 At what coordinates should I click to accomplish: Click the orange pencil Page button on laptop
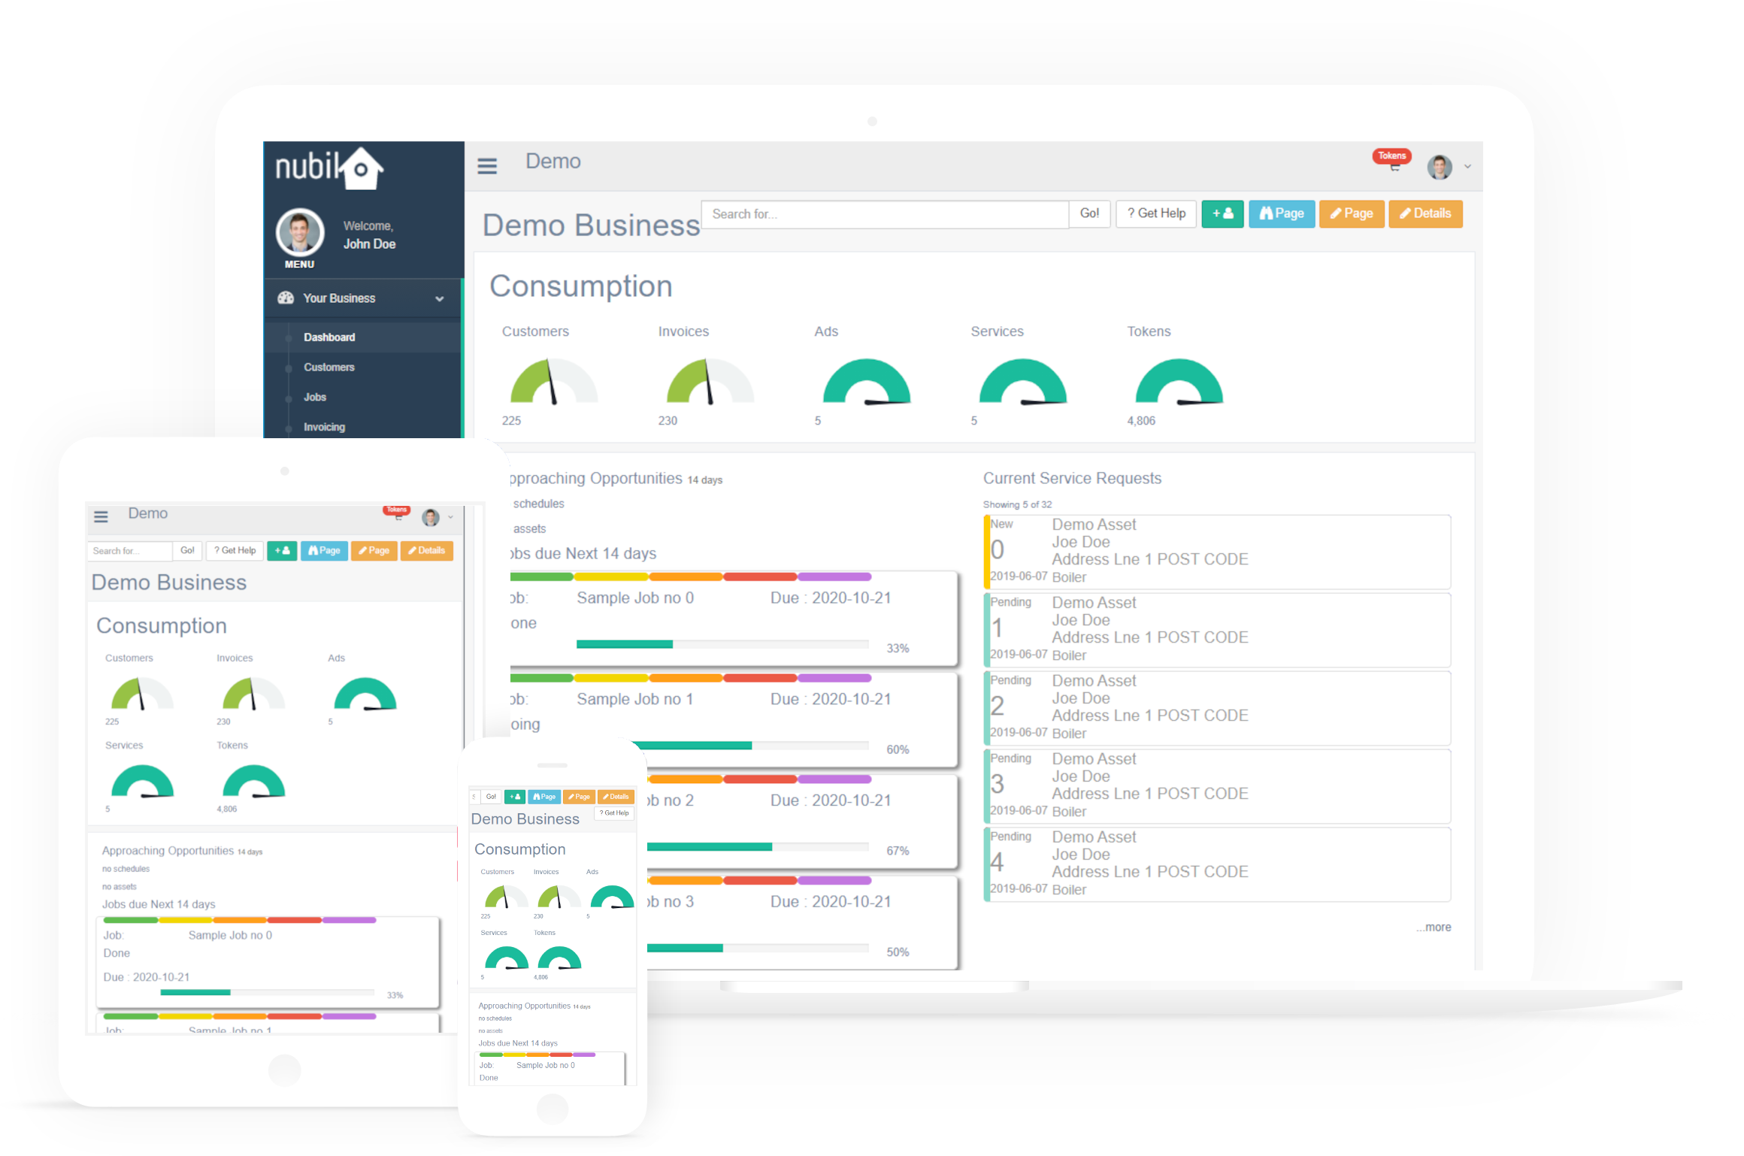tap(1352, 213)
